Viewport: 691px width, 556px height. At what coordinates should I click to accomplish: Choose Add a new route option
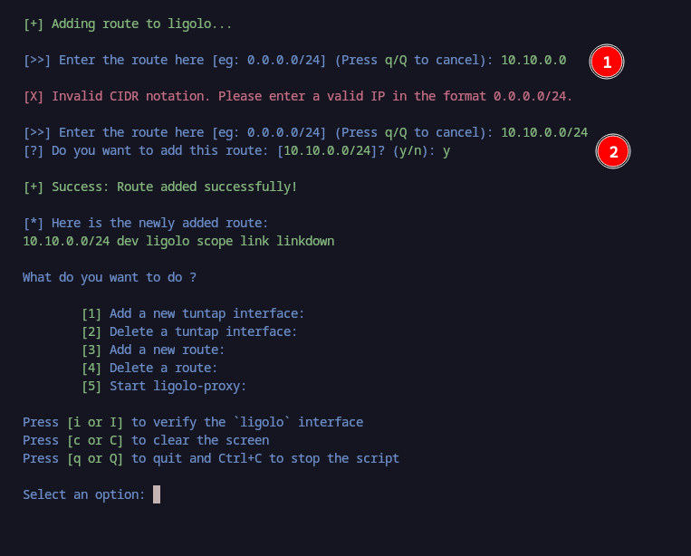(153, 350)
